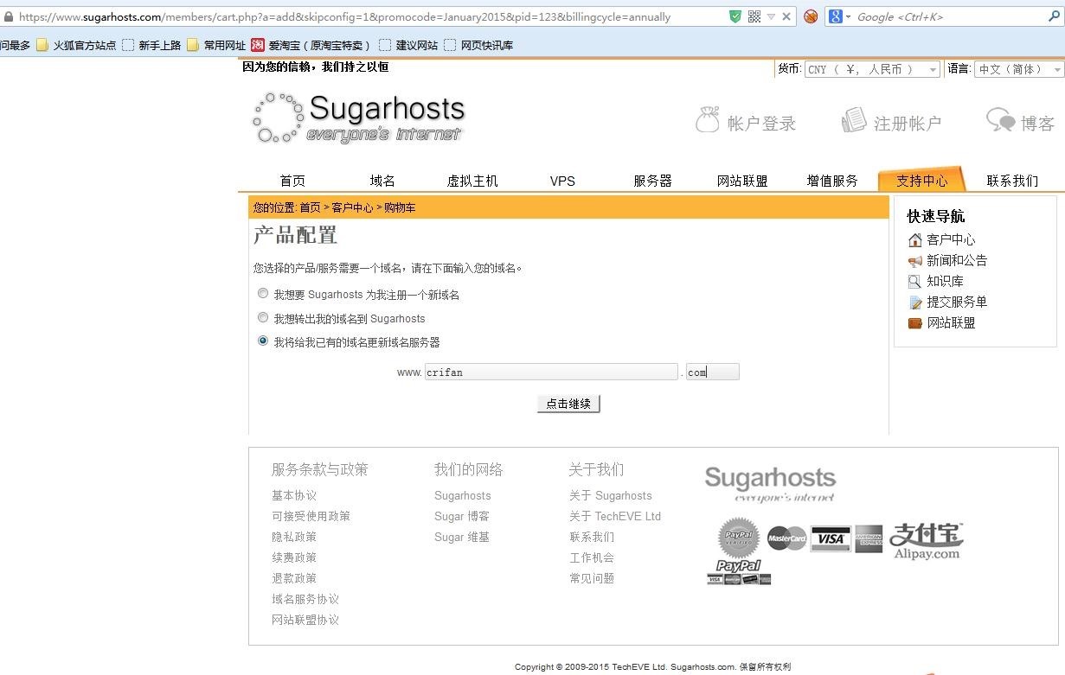Open the 网页快讯库 bookmark
This screenshot has width=1065, height=675.
(478, 45)
